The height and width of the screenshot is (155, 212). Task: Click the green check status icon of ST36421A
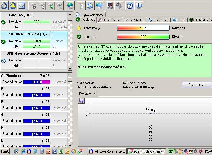tap(3, 22)
